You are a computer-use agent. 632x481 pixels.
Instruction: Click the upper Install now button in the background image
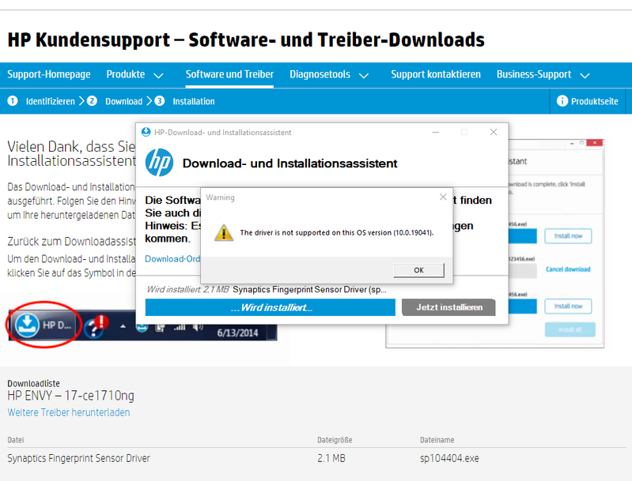pyautogui.click(x=568, y=236)
